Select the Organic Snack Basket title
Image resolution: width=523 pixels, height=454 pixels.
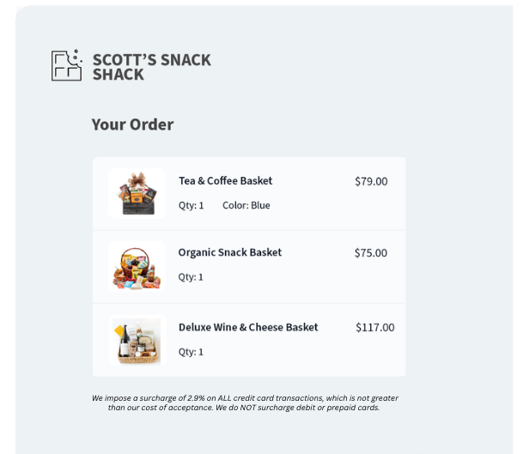tap(229, 252)
